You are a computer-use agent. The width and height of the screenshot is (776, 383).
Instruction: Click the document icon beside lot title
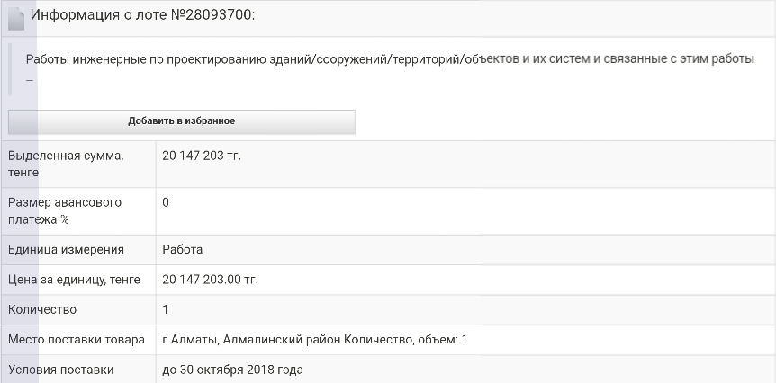tap(16, 18)
